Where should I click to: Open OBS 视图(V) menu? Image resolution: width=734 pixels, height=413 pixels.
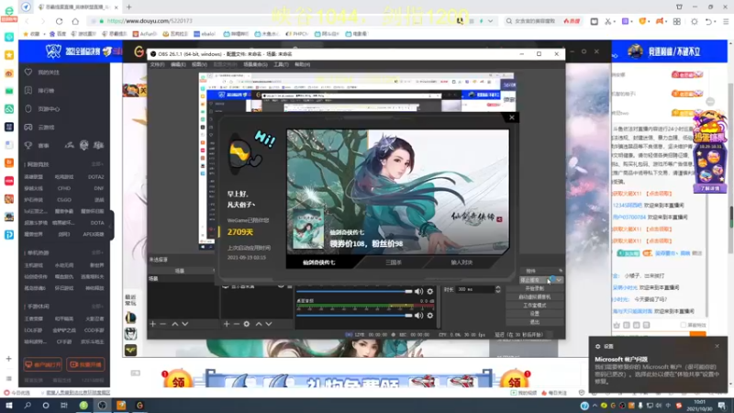point(199,64)
